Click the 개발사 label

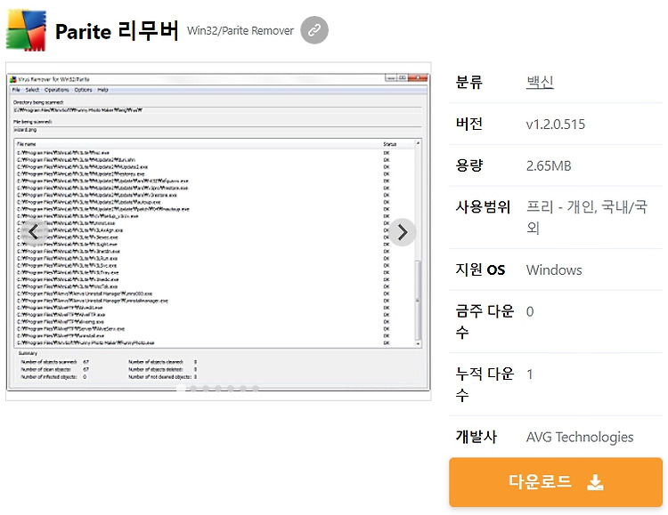[x=476, y=437]
